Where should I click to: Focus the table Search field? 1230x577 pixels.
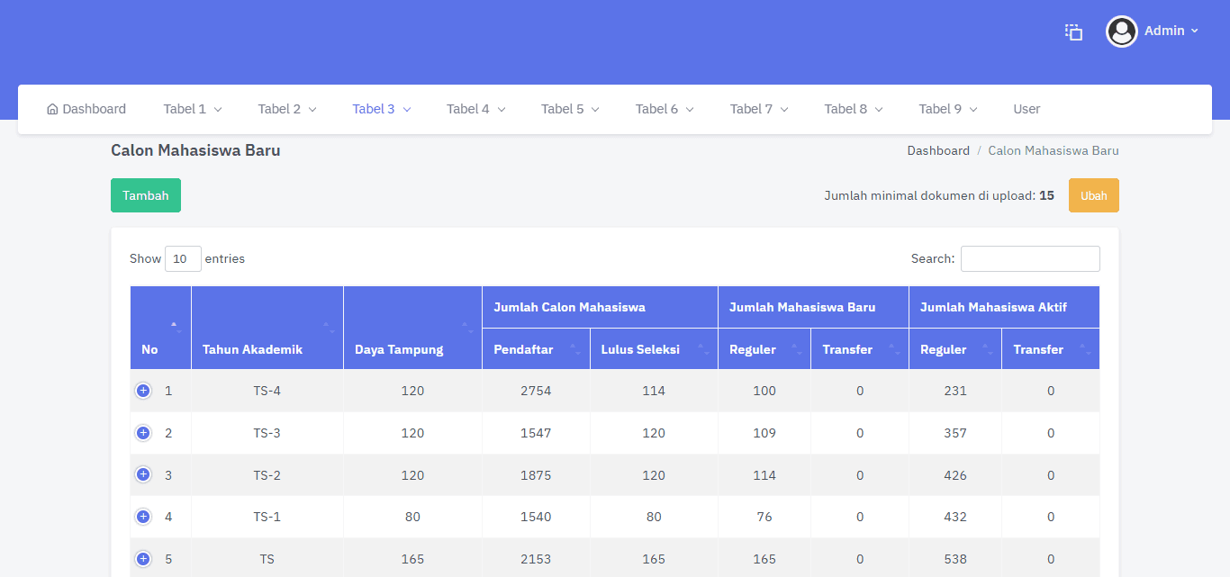(1030, 258)
